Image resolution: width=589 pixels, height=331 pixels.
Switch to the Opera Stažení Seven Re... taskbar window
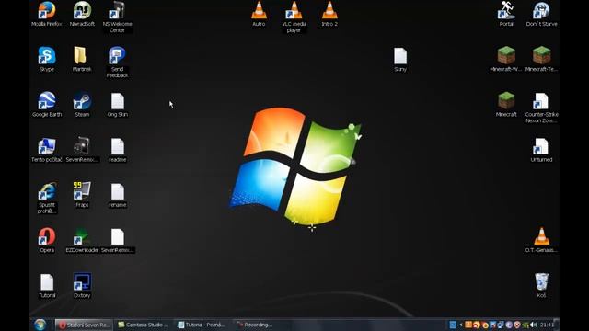coord(84,325)
